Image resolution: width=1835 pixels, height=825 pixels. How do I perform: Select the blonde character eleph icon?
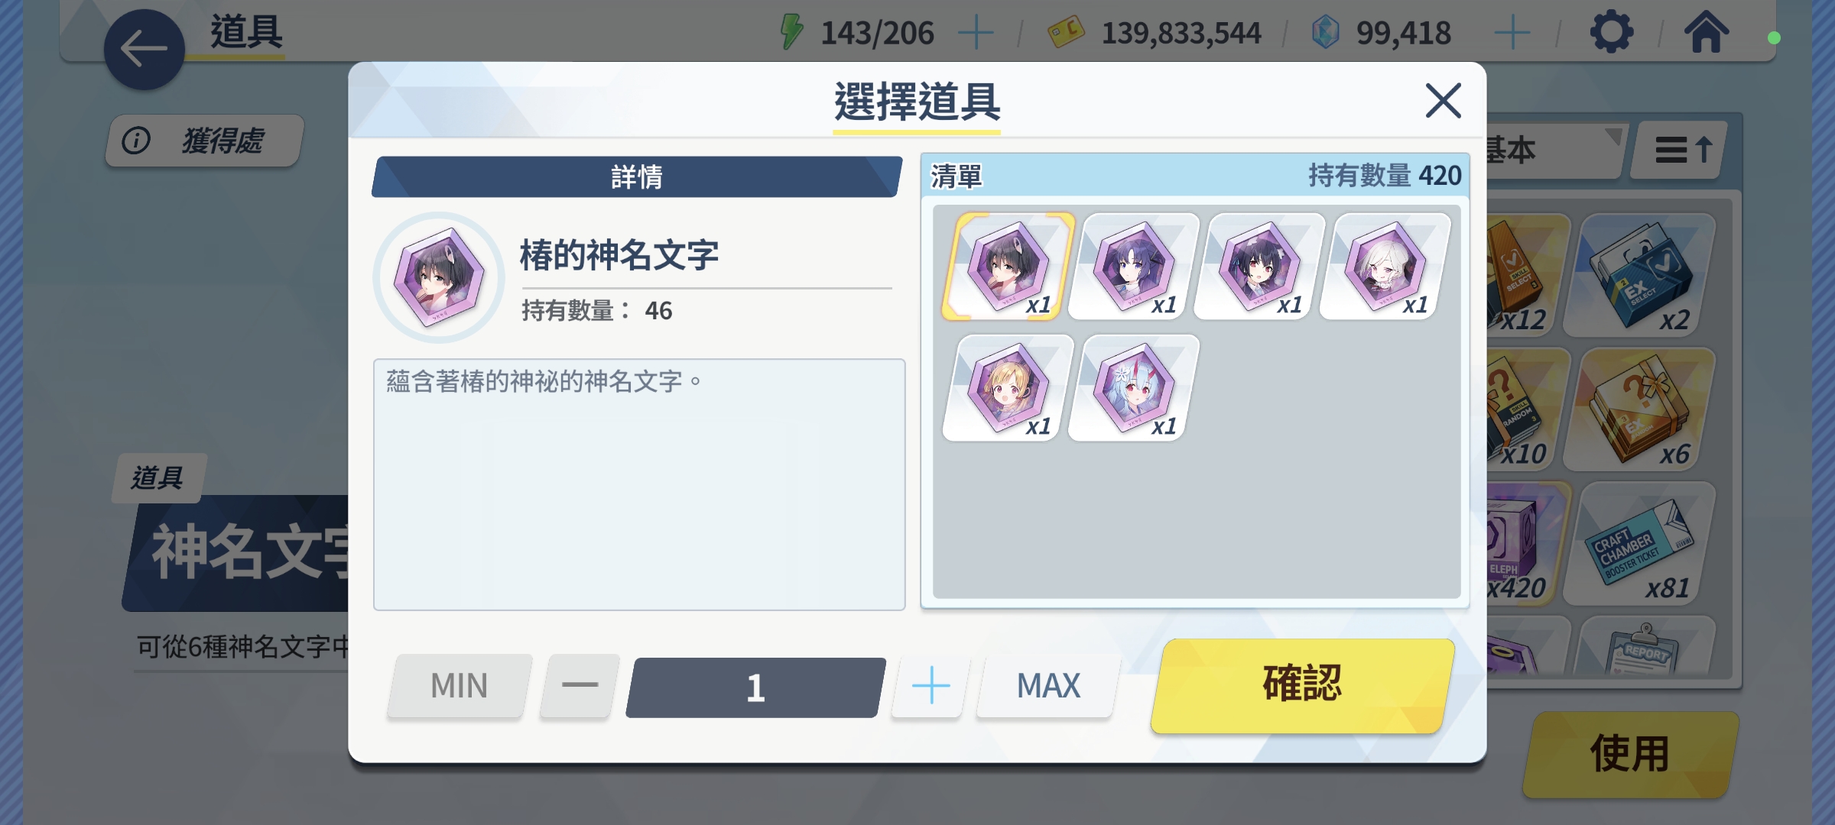click(x=1008, y=387)
